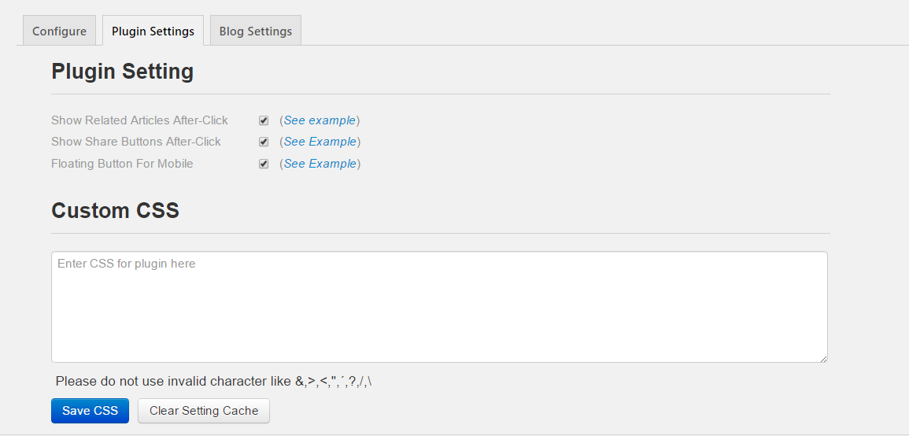Click the Show Related Articles After-Click label

click(x=139, y=120)
